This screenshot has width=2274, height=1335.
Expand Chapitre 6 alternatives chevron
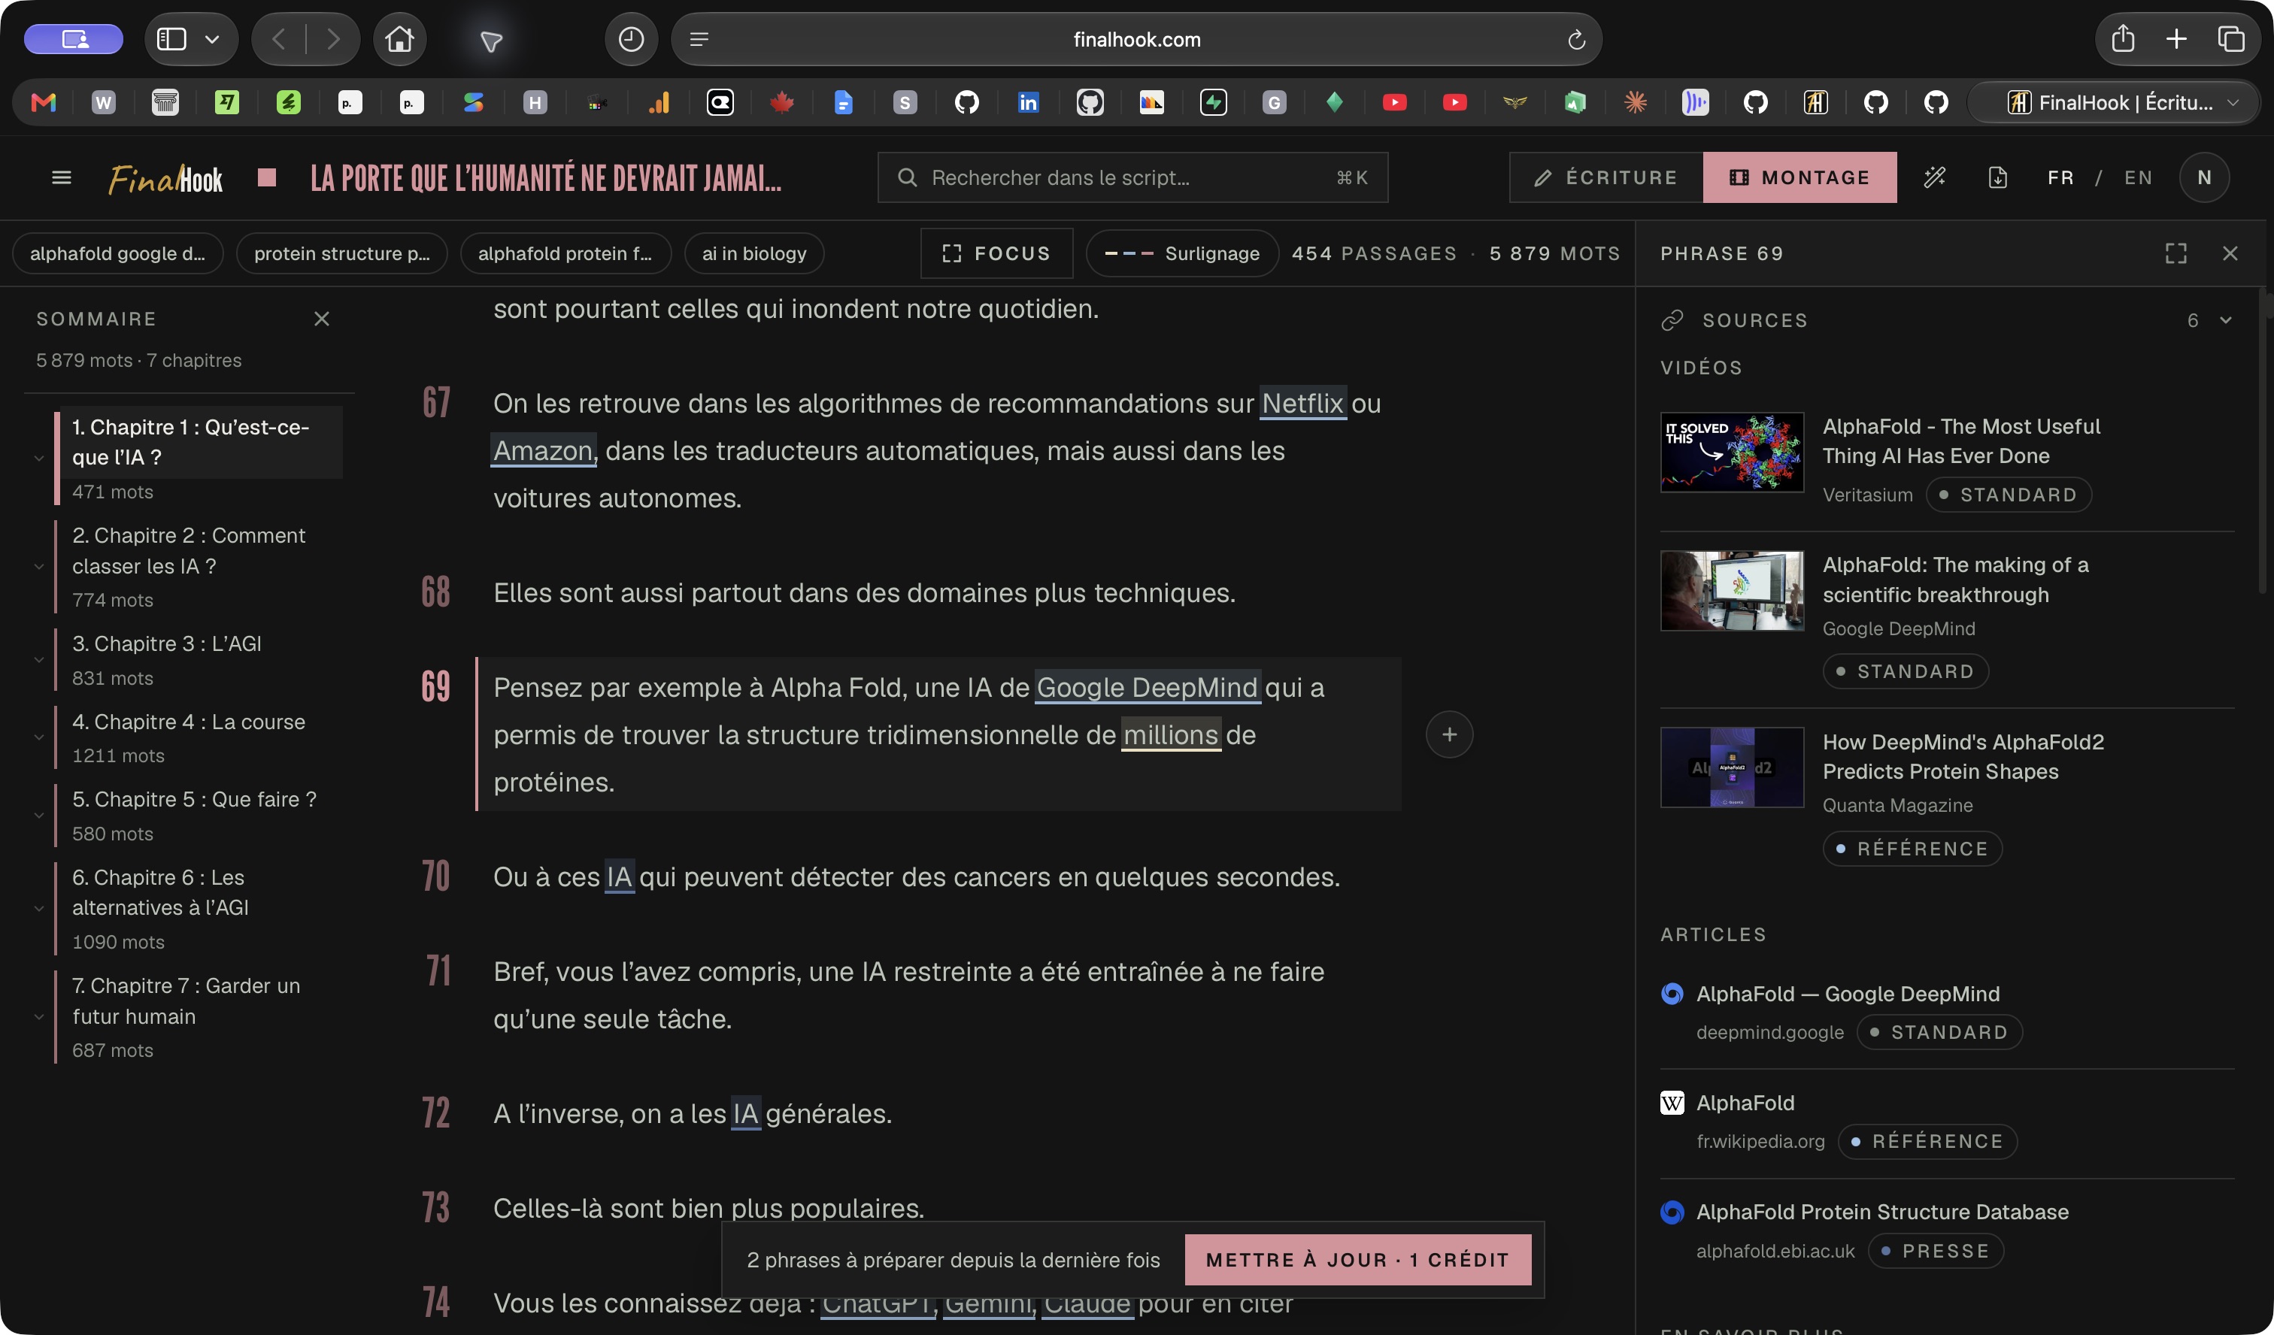tap(39, 908)
